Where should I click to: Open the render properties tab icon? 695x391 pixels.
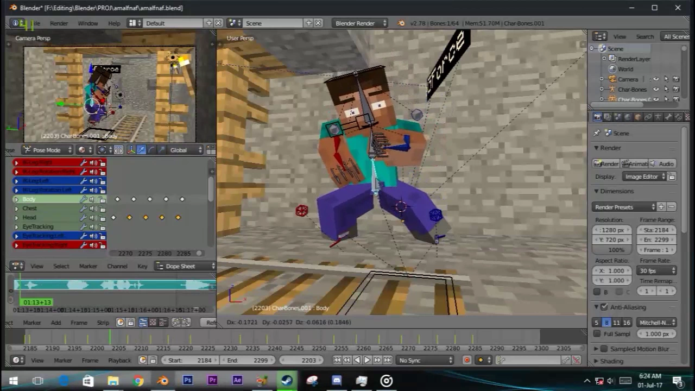pos(597,117)
